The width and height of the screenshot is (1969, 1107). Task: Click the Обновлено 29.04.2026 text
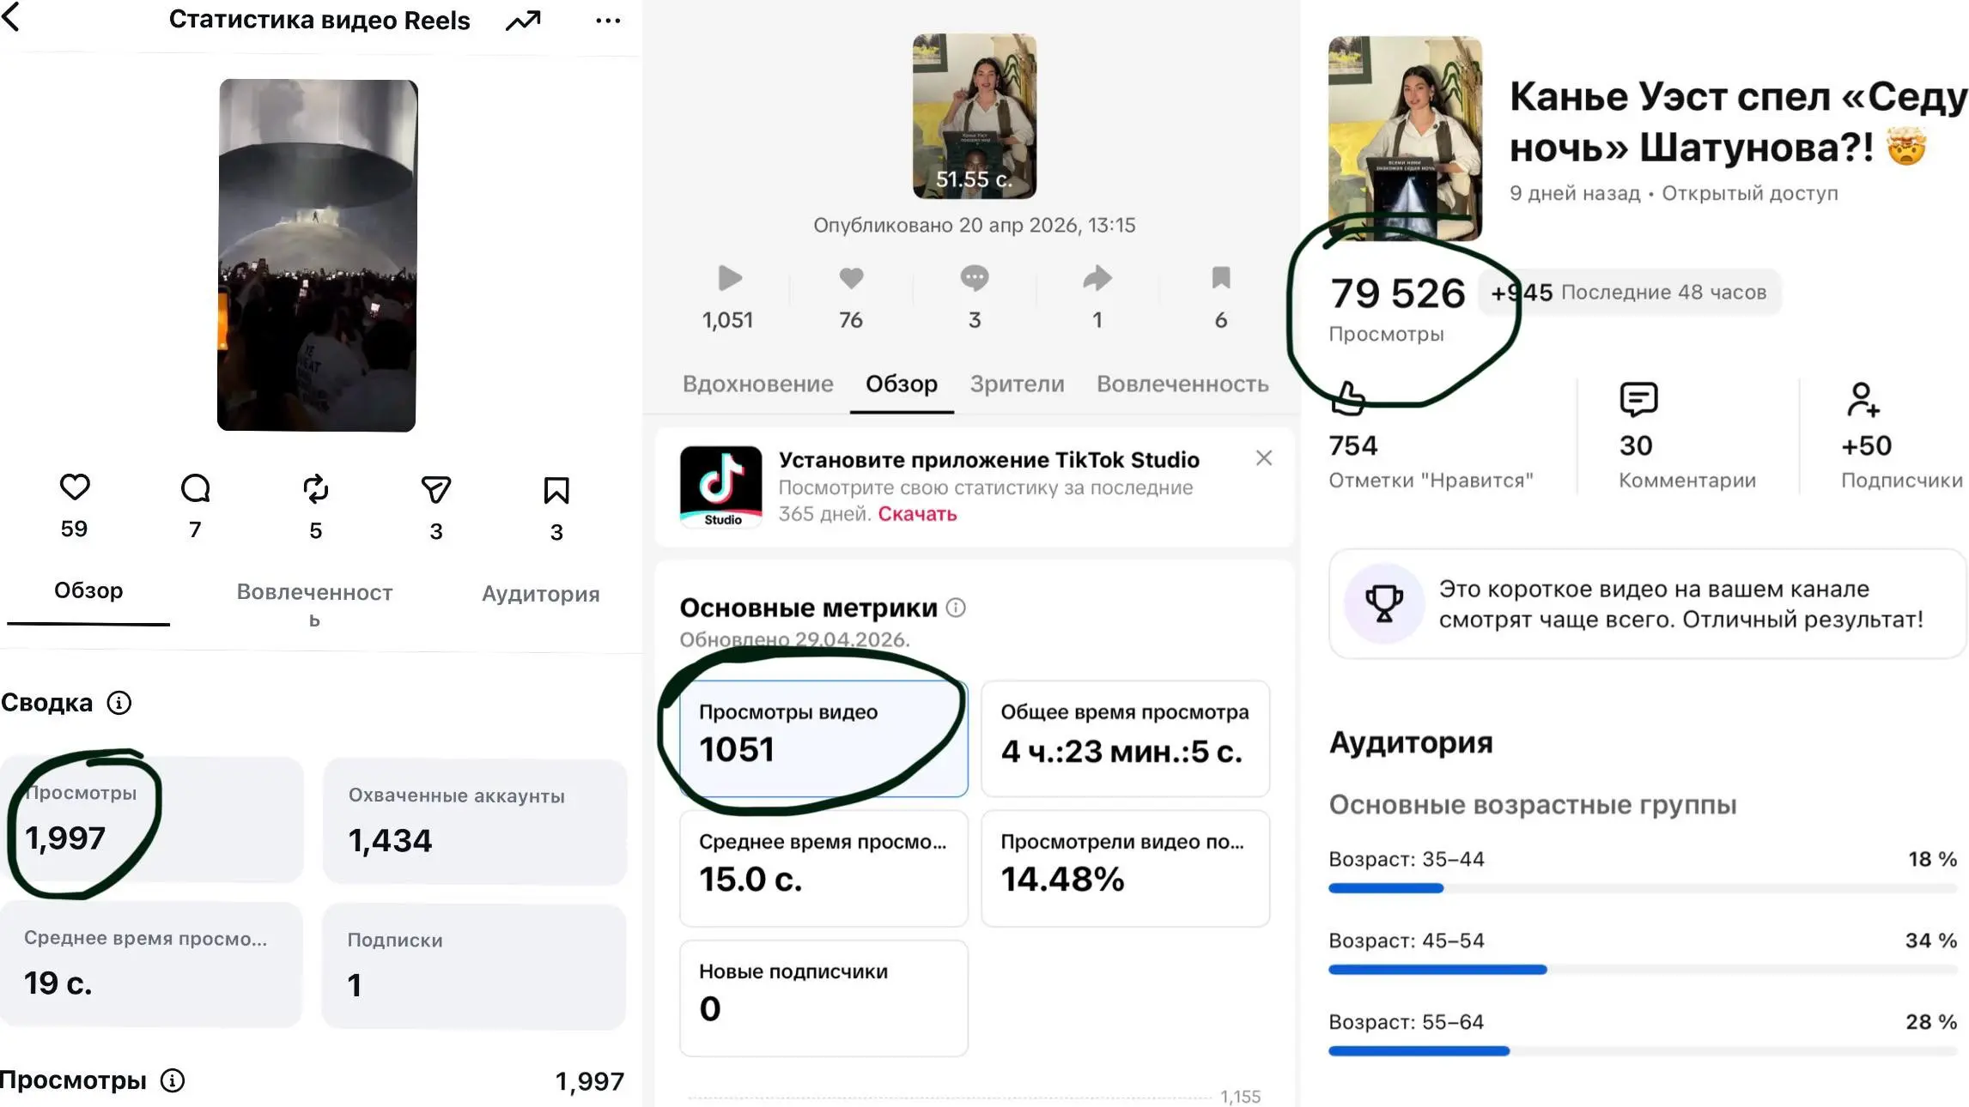794,640
